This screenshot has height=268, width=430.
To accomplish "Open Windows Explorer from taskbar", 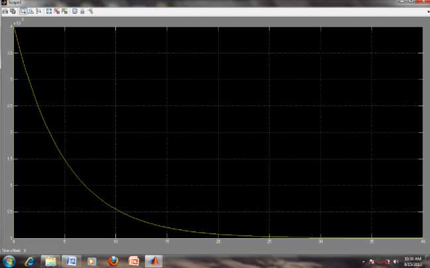I will point(50,261).
